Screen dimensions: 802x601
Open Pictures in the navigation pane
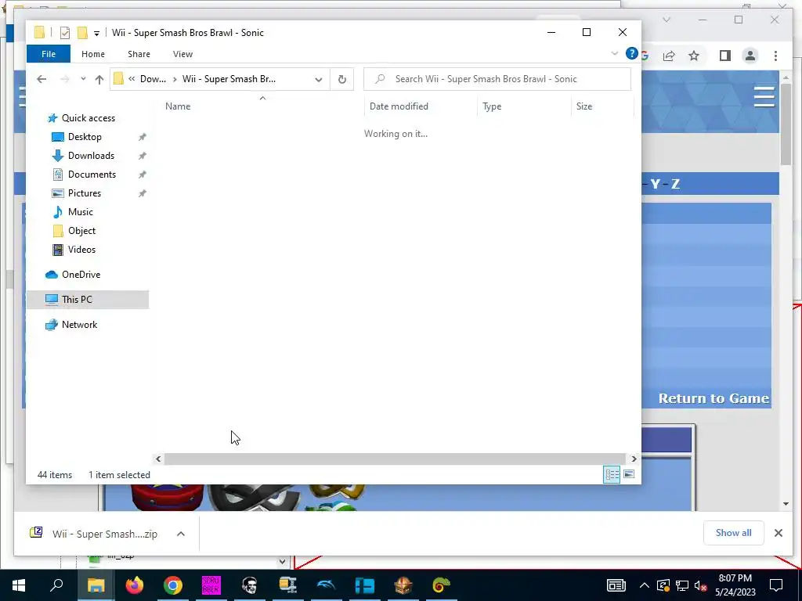(85, 193)
